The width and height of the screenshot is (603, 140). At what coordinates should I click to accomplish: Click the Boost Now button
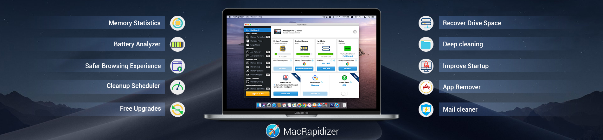click(285, 94)
